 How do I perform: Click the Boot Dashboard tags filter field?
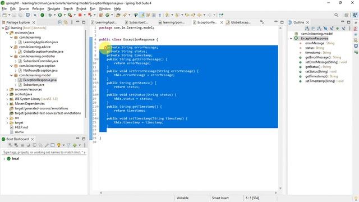[x=44, y=152]
